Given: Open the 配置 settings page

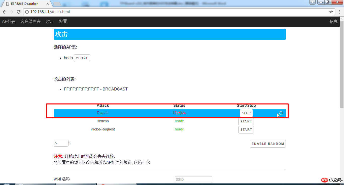Looking at the screenshot, I should point(63,22).
